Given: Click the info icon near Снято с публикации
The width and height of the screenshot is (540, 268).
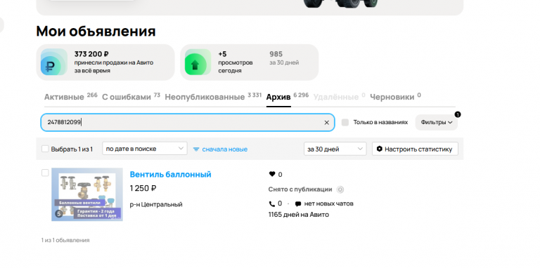Looking at the screenshot, I should coord(340,189).
